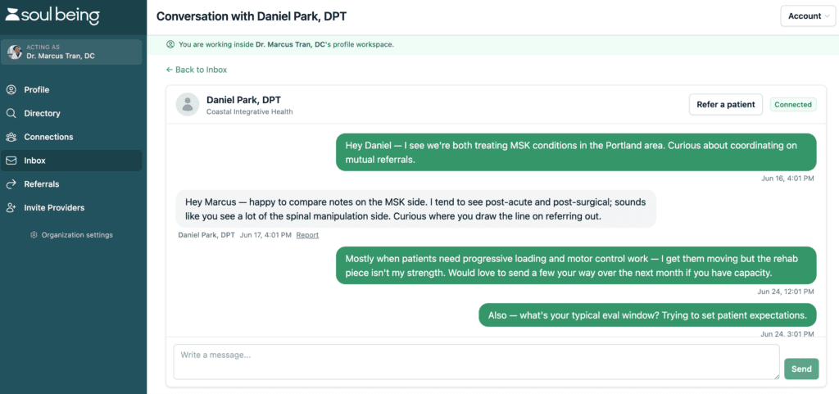Click the Connections people icon
Viewport: 839px width, 394px height.
tap(11, 137)
